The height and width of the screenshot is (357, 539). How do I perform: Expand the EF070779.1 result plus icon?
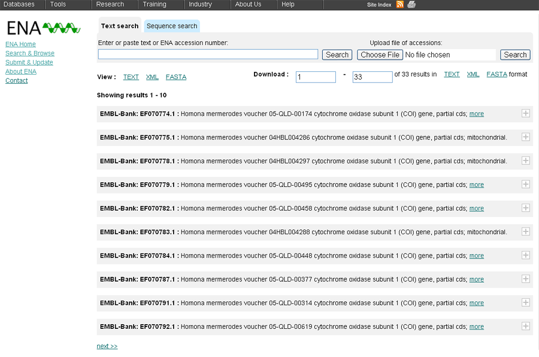tap(526, 184)
